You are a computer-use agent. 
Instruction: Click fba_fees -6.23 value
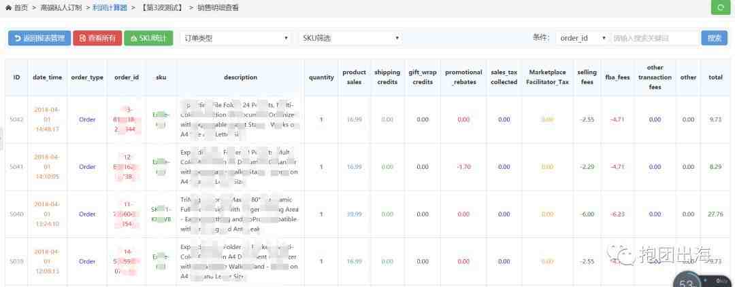(617, 214)
